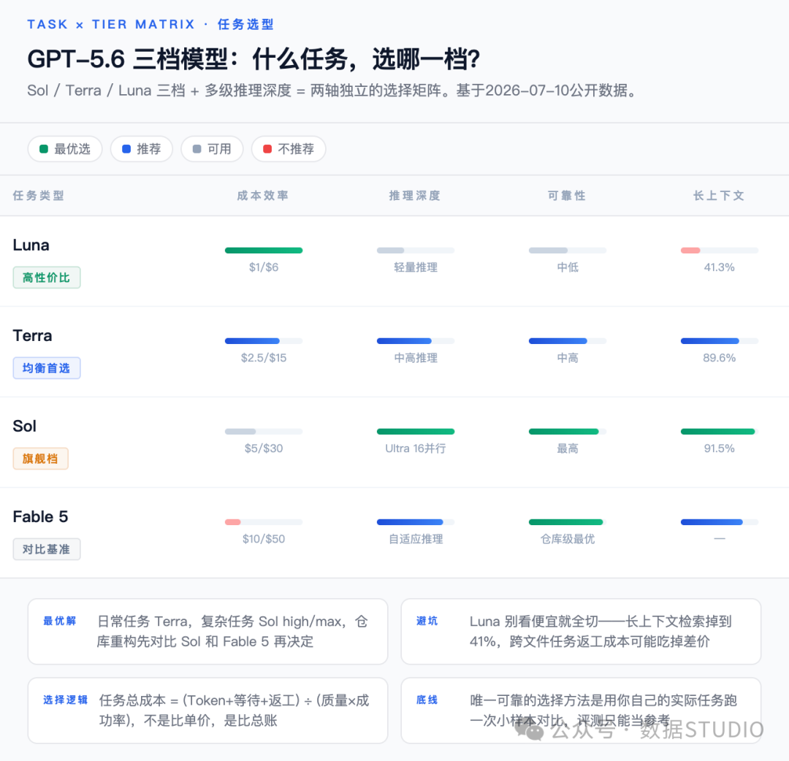This screenshot has height=761, width=789.
Task: Click Fable 5's blue long-context bar
Action: pos(712,522)
